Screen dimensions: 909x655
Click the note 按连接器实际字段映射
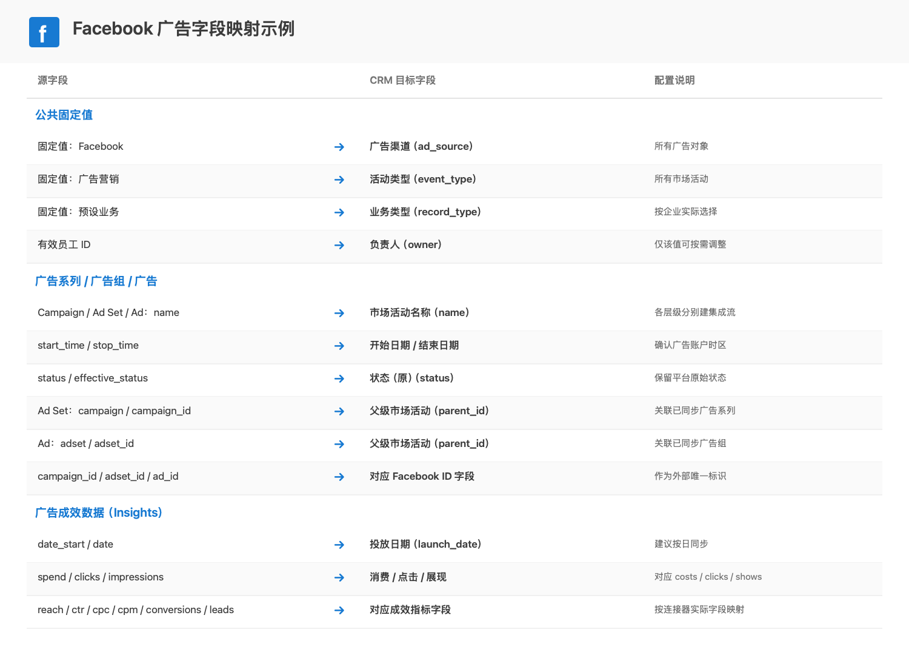pyautogui.click(x=699, y=610)
